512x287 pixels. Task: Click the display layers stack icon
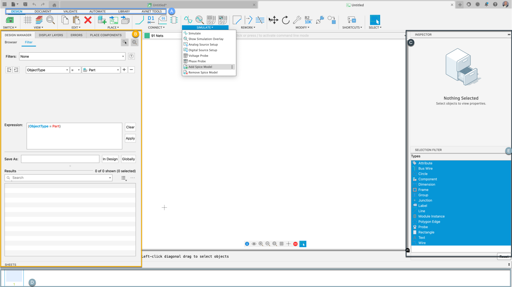click(39, 20)
